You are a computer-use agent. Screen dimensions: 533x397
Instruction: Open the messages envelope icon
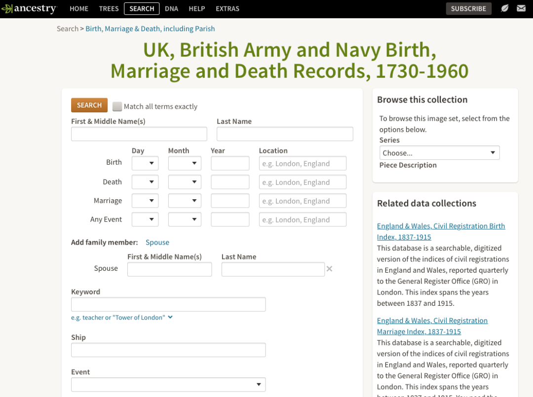pyautogui.click(x=521, y=8)
